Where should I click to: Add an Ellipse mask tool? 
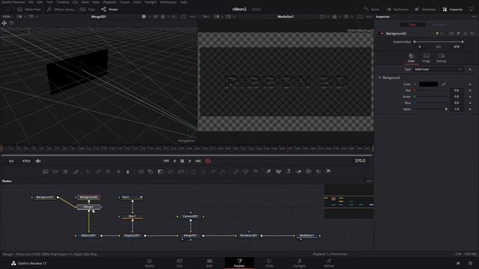pyautogui.click(x=204, y=172)
